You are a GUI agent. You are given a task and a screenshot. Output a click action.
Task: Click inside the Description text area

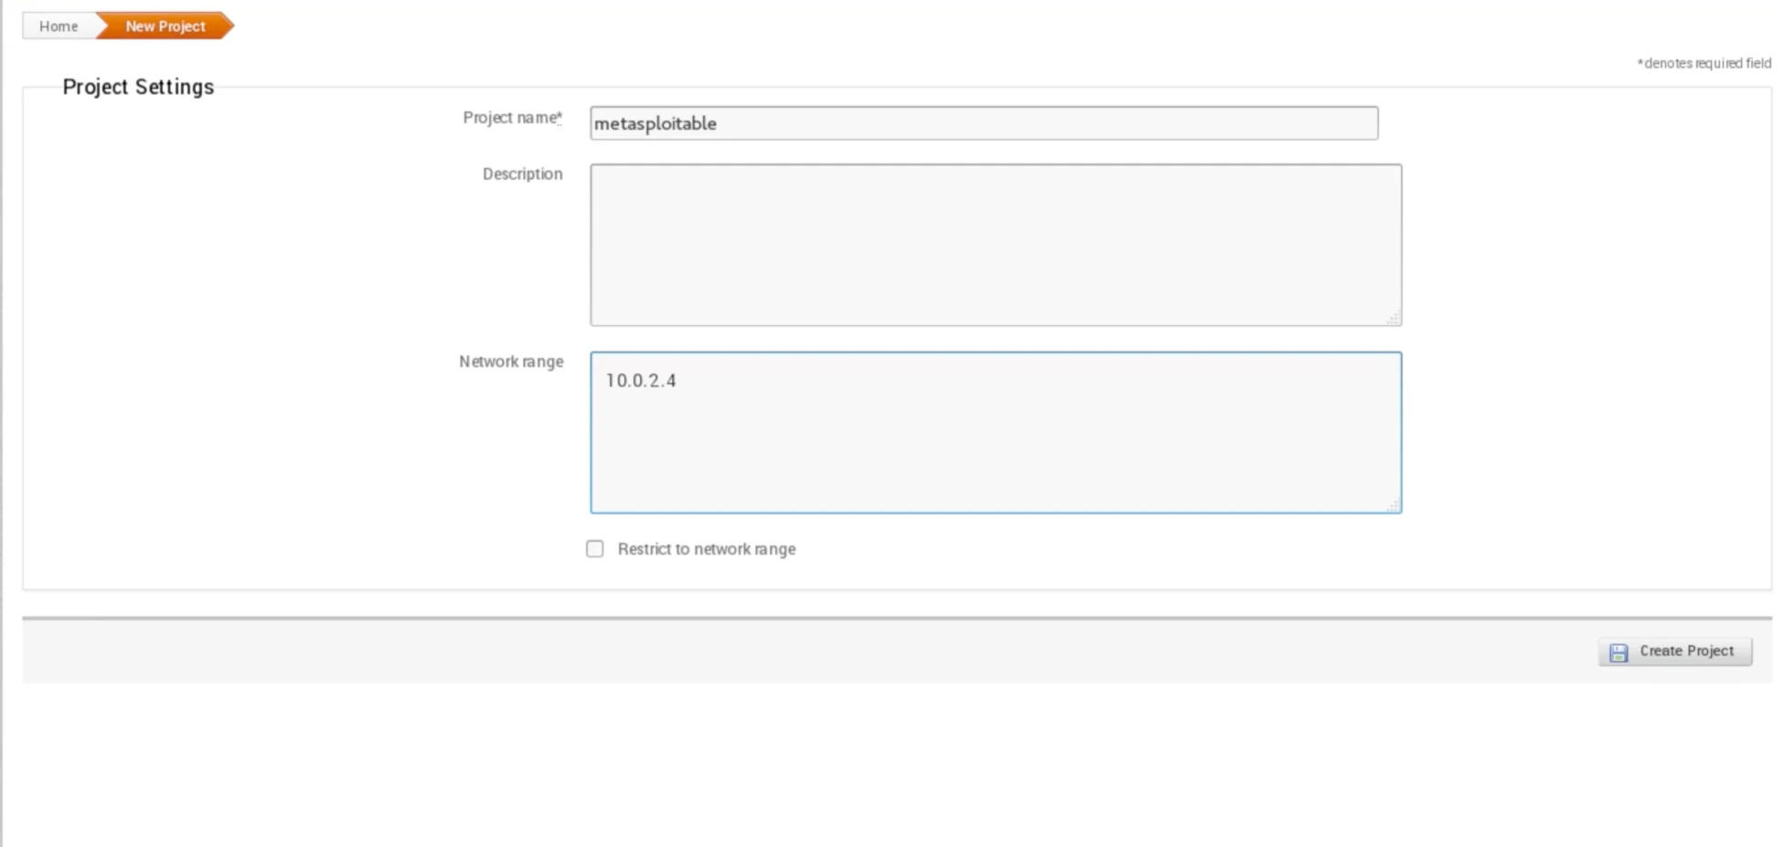pyautogui.click(x=996, y=245)
